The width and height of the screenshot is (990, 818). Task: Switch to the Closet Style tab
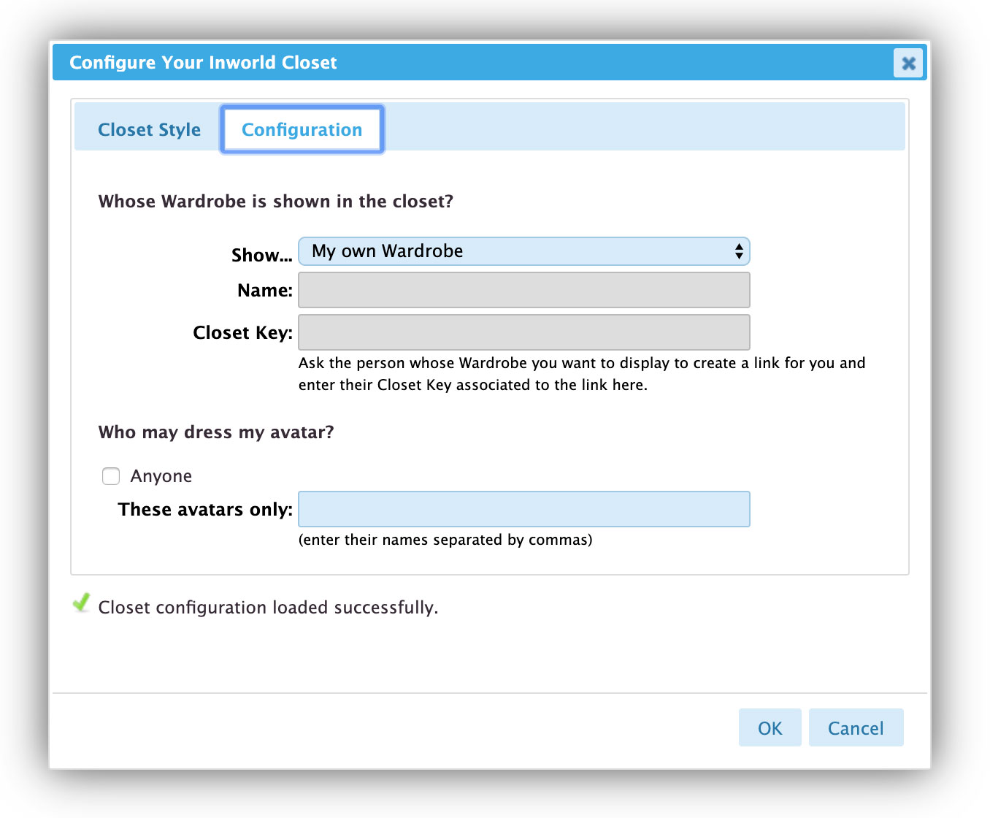149,130
